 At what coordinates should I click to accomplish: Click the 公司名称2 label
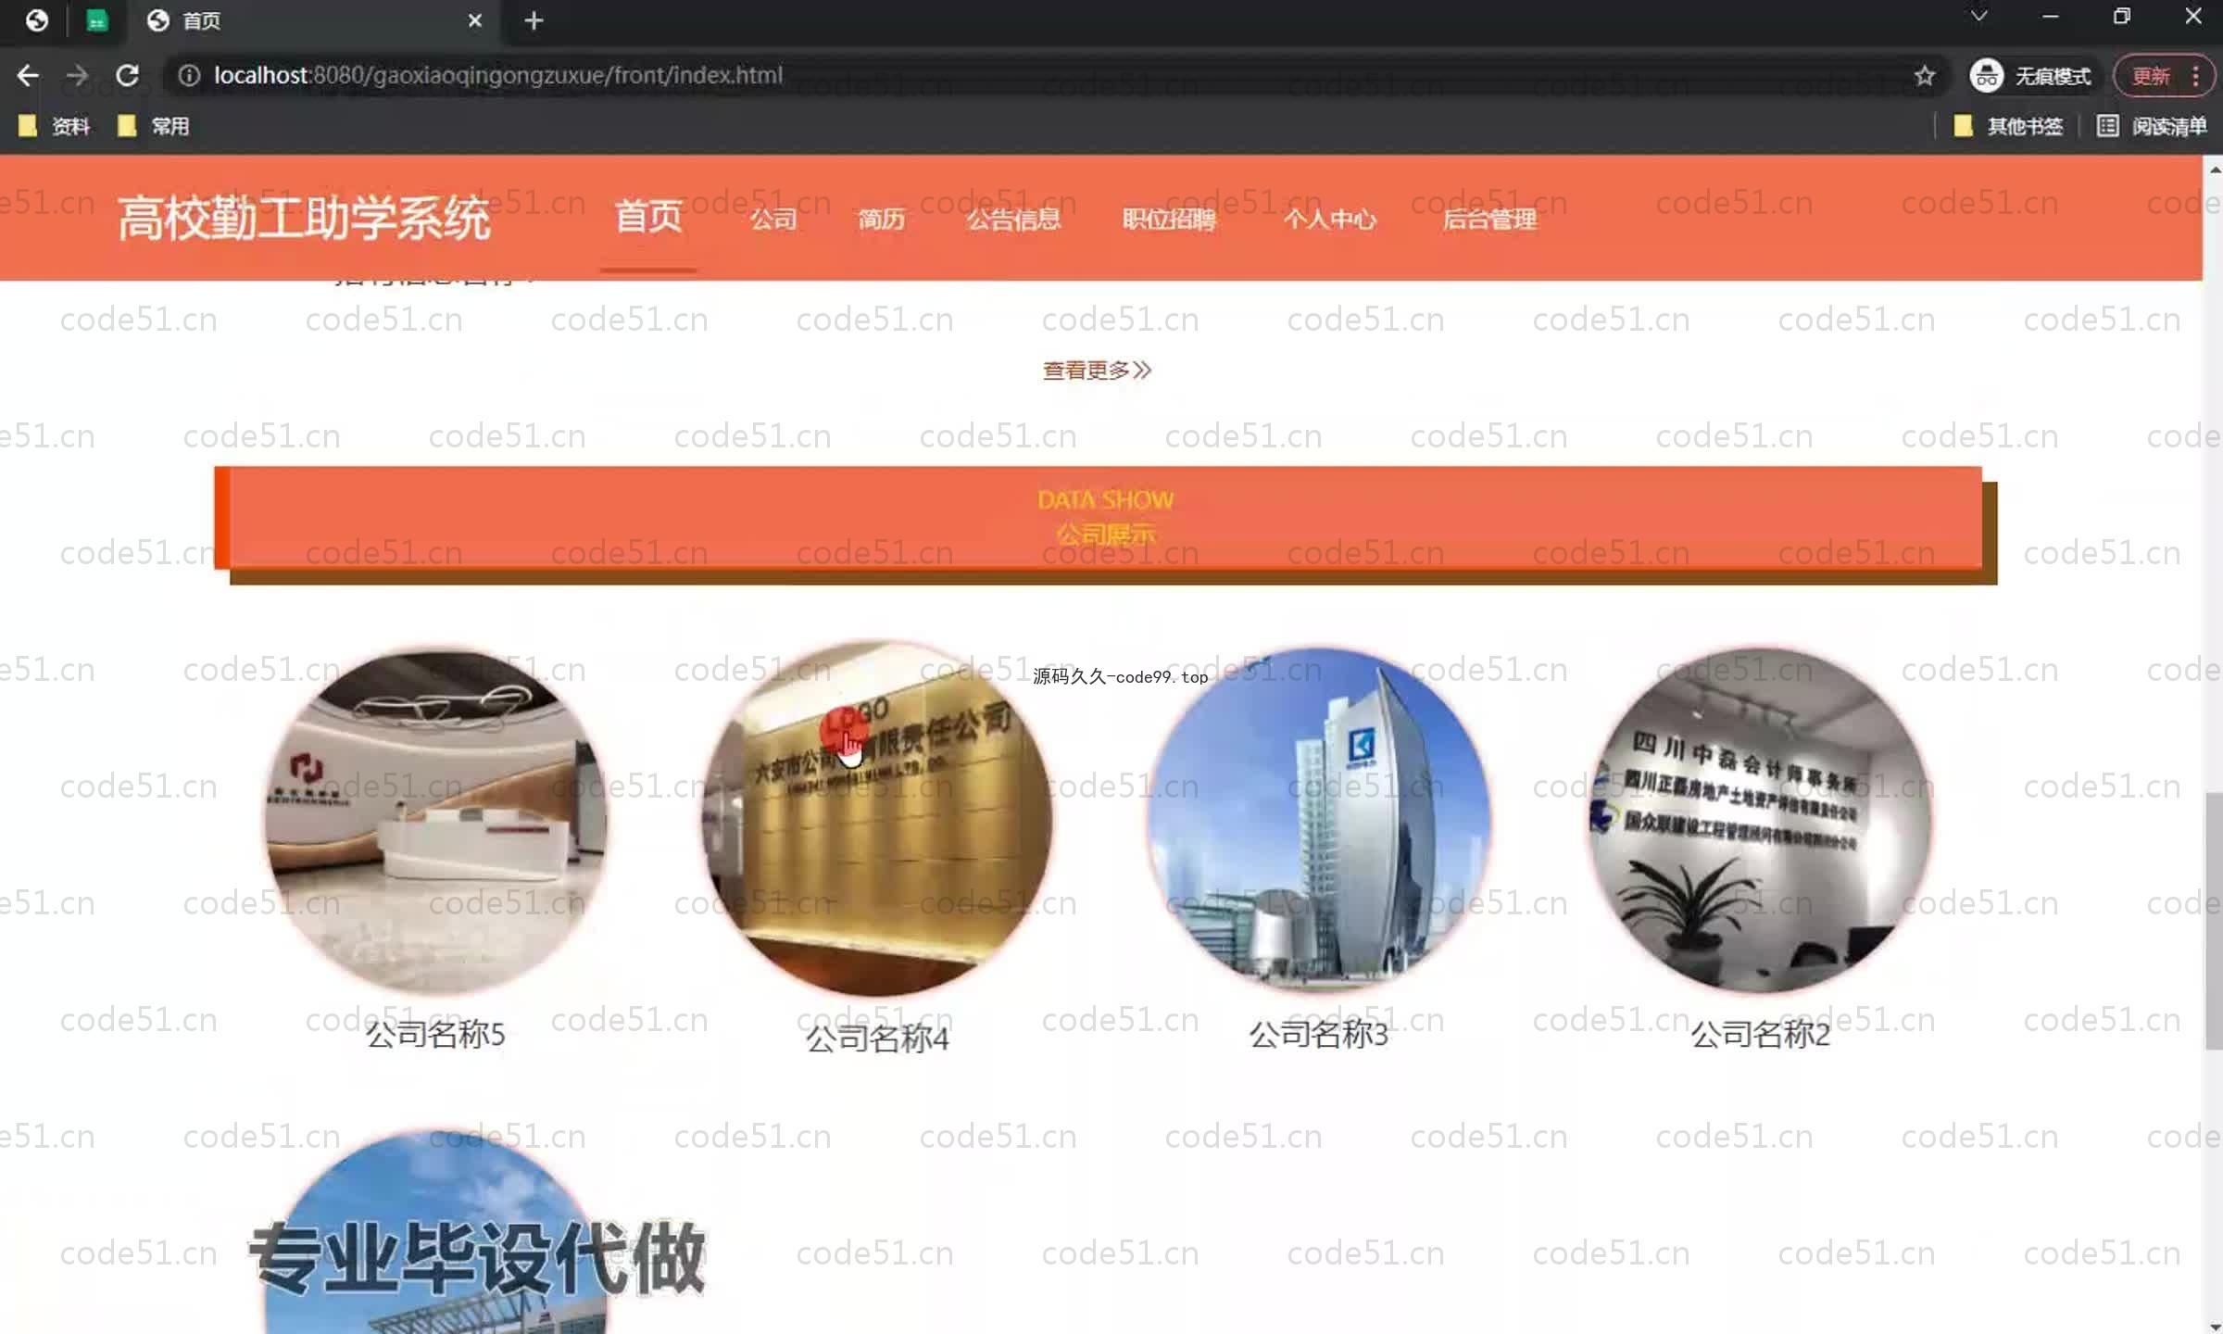pyautogui.click(x=1760, y=1034)
